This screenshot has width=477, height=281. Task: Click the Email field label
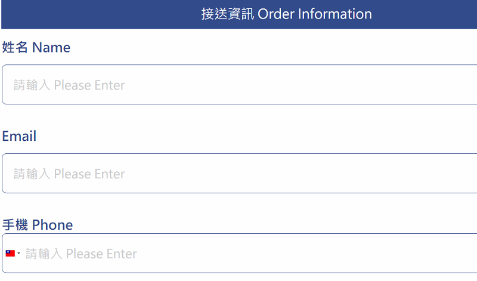tap(19, 137)
